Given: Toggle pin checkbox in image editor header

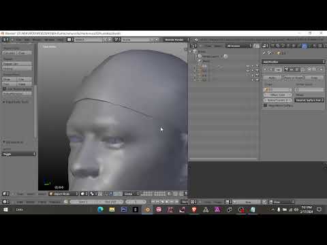Looking at the screenshot, I should (264, 201).
